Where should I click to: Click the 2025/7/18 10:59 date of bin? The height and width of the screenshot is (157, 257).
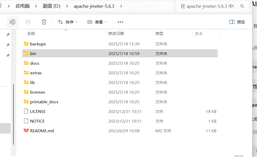click(x=124, y=53)
